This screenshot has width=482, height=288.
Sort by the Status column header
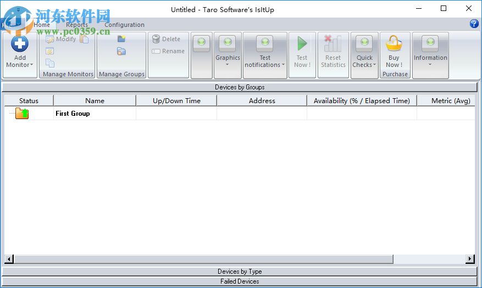[x=29, y=100]
